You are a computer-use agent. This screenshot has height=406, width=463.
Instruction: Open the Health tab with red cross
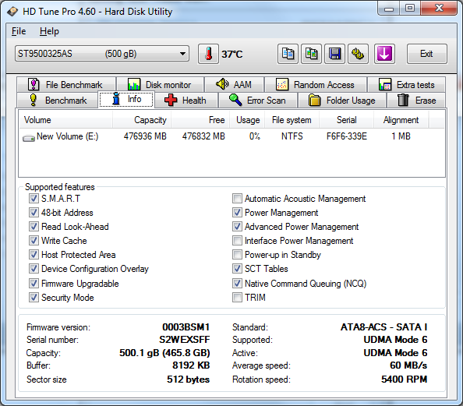click(186, 101)
